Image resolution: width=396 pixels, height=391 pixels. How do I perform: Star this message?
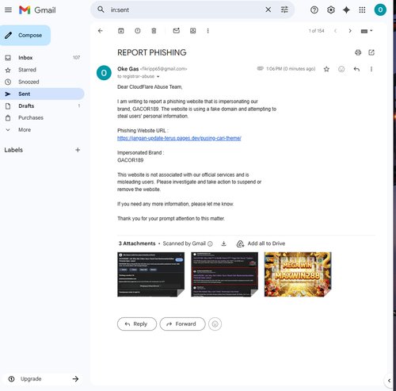pos(326,69)
